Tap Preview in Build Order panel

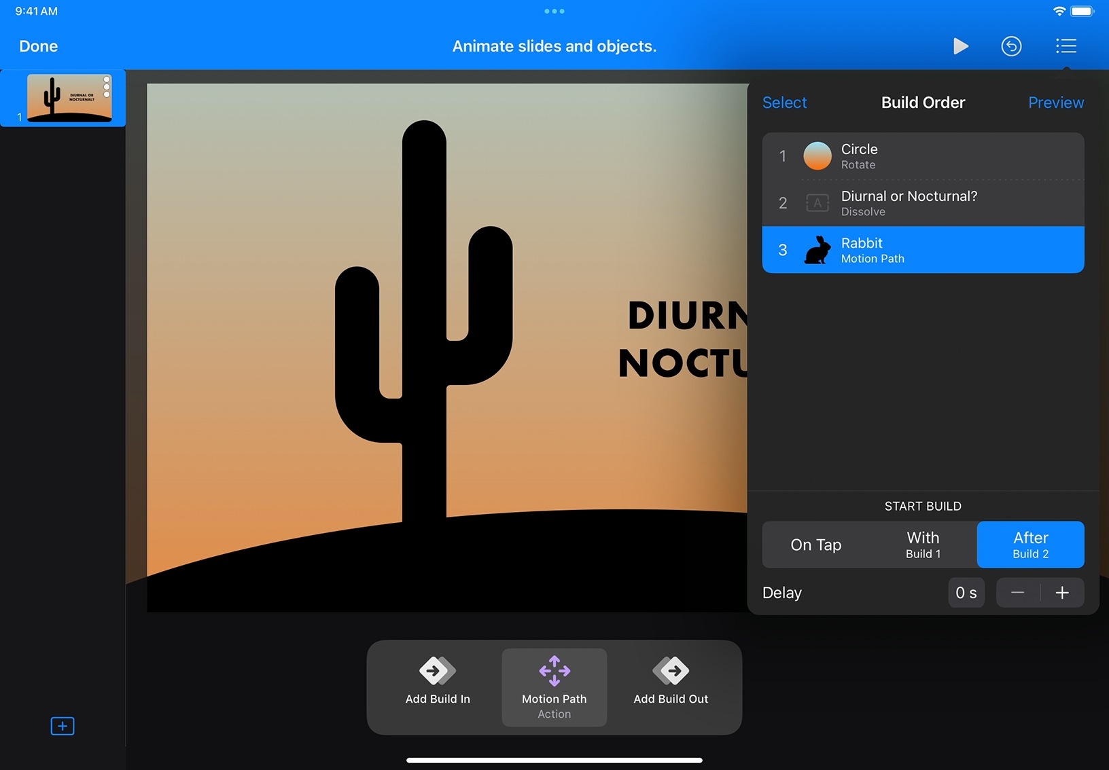coord(1055,103)
